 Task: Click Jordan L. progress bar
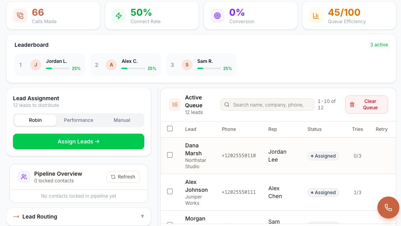coord(58,68)
